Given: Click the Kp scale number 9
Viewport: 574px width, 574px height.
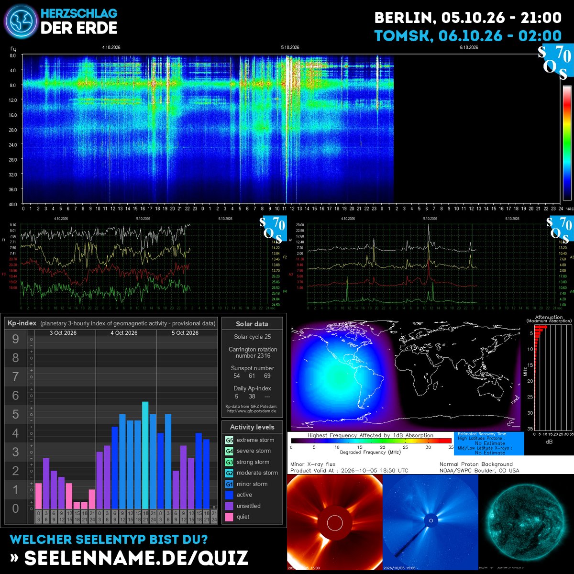Looking at the screenshot, I should pos(16,339).
